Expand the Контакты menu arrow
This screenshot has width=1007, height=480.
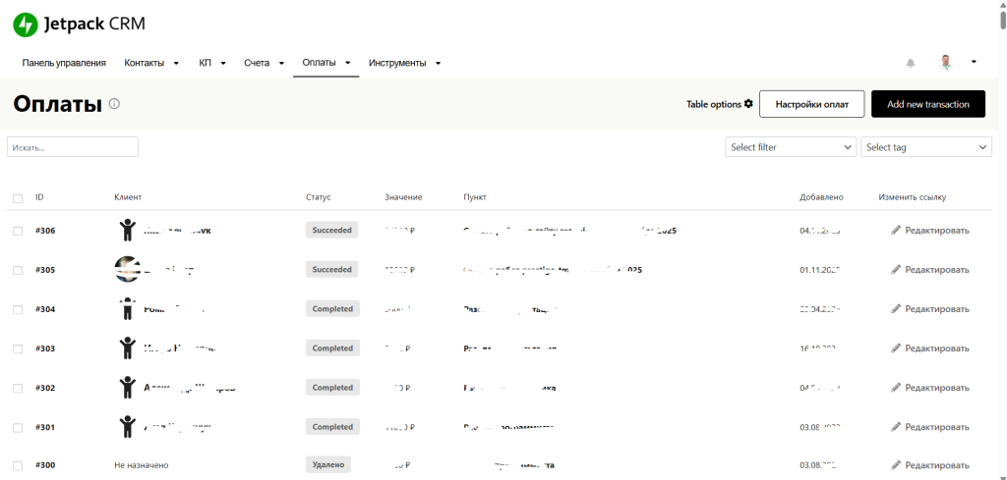177,64
